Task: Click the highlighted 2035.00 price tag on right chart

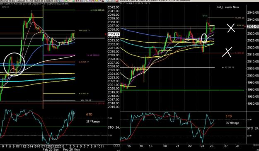Action: [253, 26]
